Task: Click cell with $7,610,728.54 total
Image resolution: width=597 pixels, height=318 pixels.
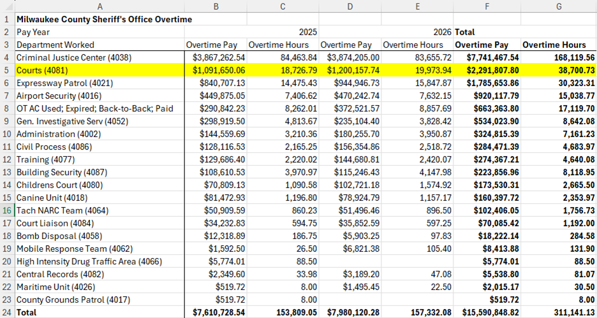Action: 216,312
